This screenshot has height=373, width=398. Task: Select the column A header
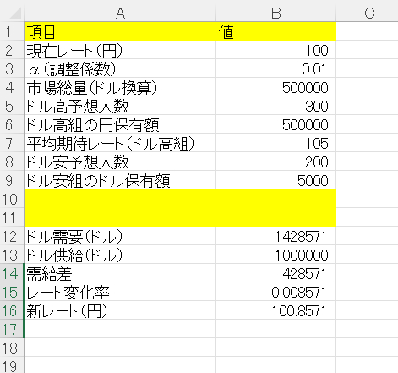click(120, 13)
